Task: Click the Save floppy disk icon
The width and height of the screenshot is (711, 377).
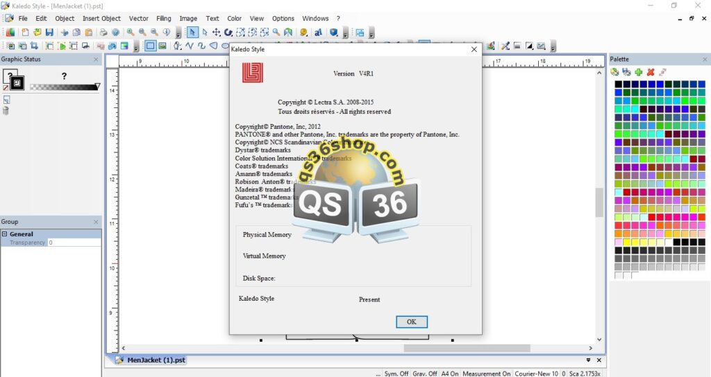Action: click(x=49, y=33)
